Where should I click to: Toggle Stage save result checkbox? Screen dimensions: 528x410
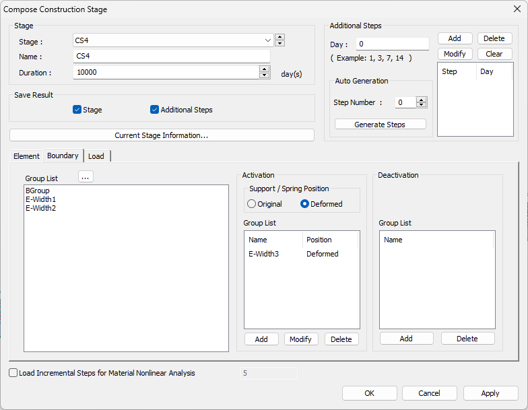point(77,110)
